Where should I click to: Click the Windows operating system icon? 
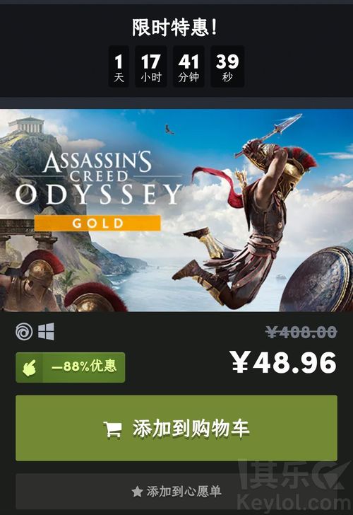point(46,331)
